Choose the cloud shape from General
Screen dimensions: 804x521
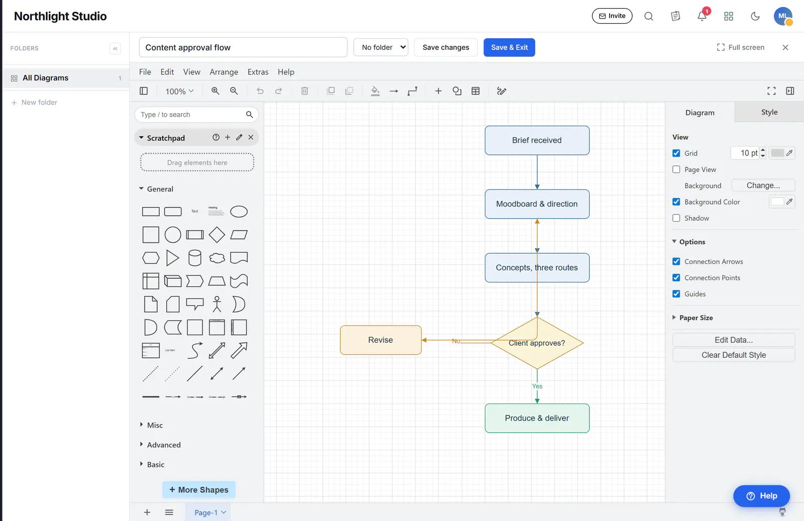[217, 258]
